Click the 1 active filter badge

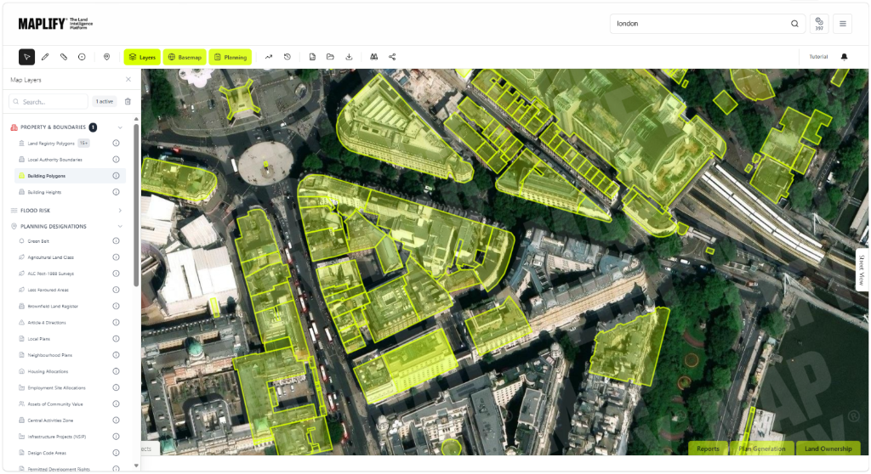(105, 102)
